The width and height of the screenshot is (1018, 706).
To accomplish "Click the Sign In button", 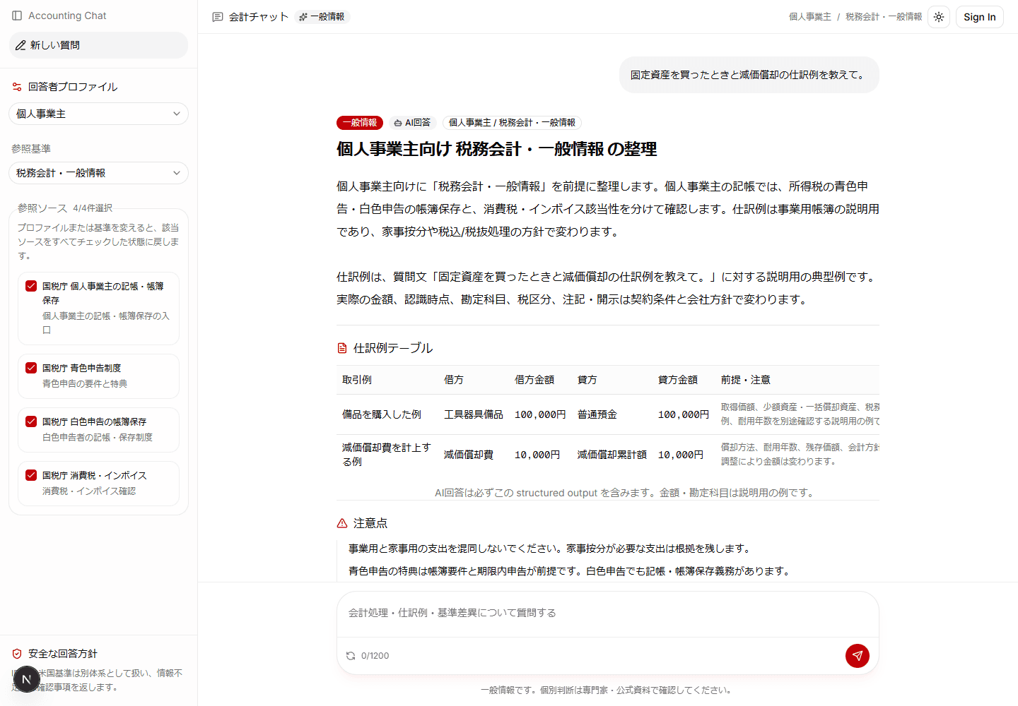I will 980,17.
